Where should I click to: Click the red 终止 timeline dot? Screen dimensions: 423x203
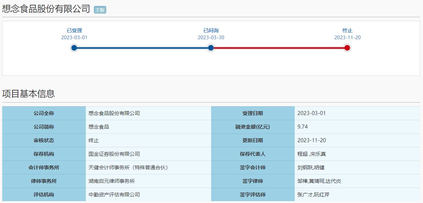pyautogui.click(x=347, y=48)
